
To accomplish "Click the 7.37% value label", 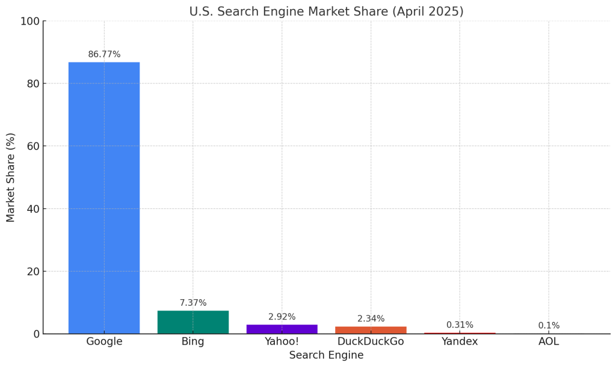I will point(193,303).
